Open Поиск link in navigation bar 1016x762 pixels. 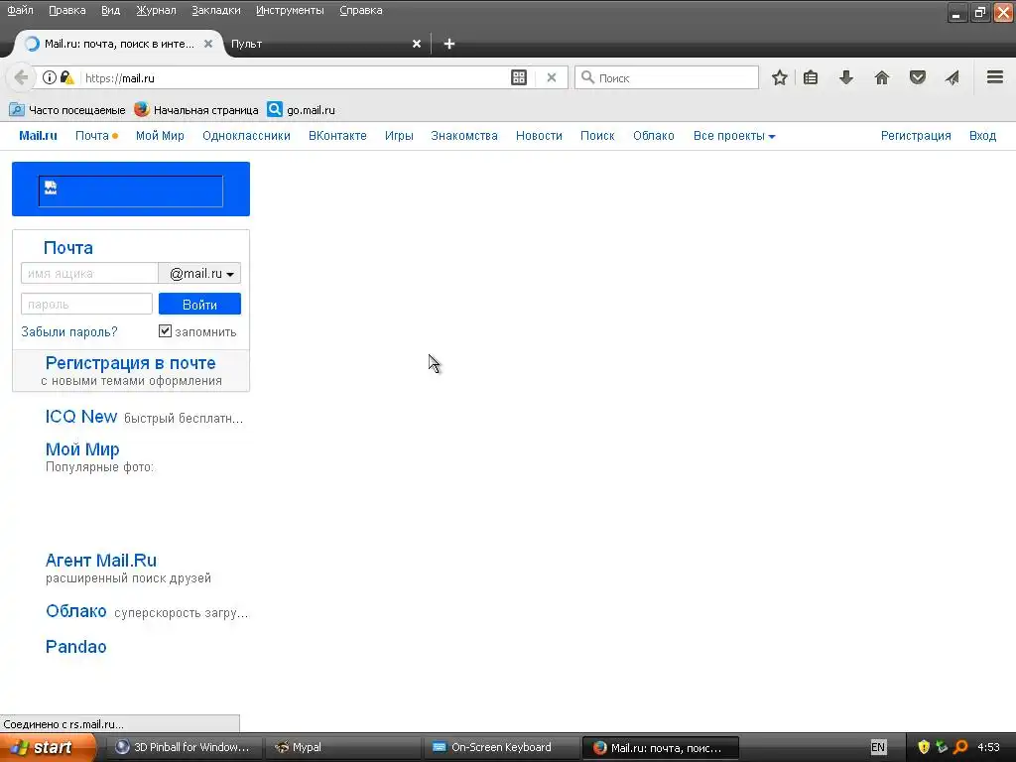(597, 136)
